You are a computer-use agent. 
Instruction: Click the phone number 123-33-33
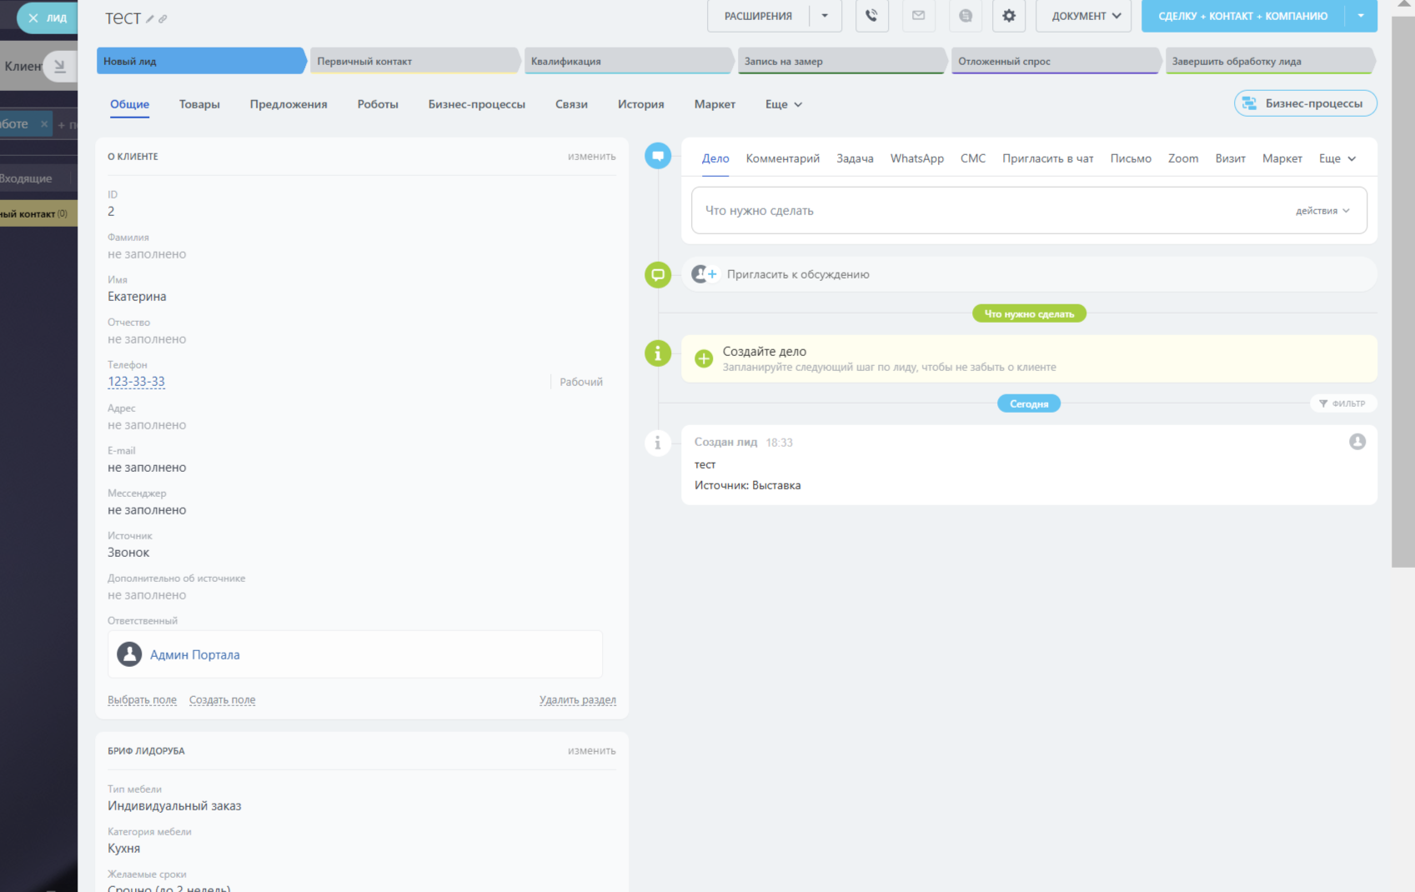click(x=136, y=382)
